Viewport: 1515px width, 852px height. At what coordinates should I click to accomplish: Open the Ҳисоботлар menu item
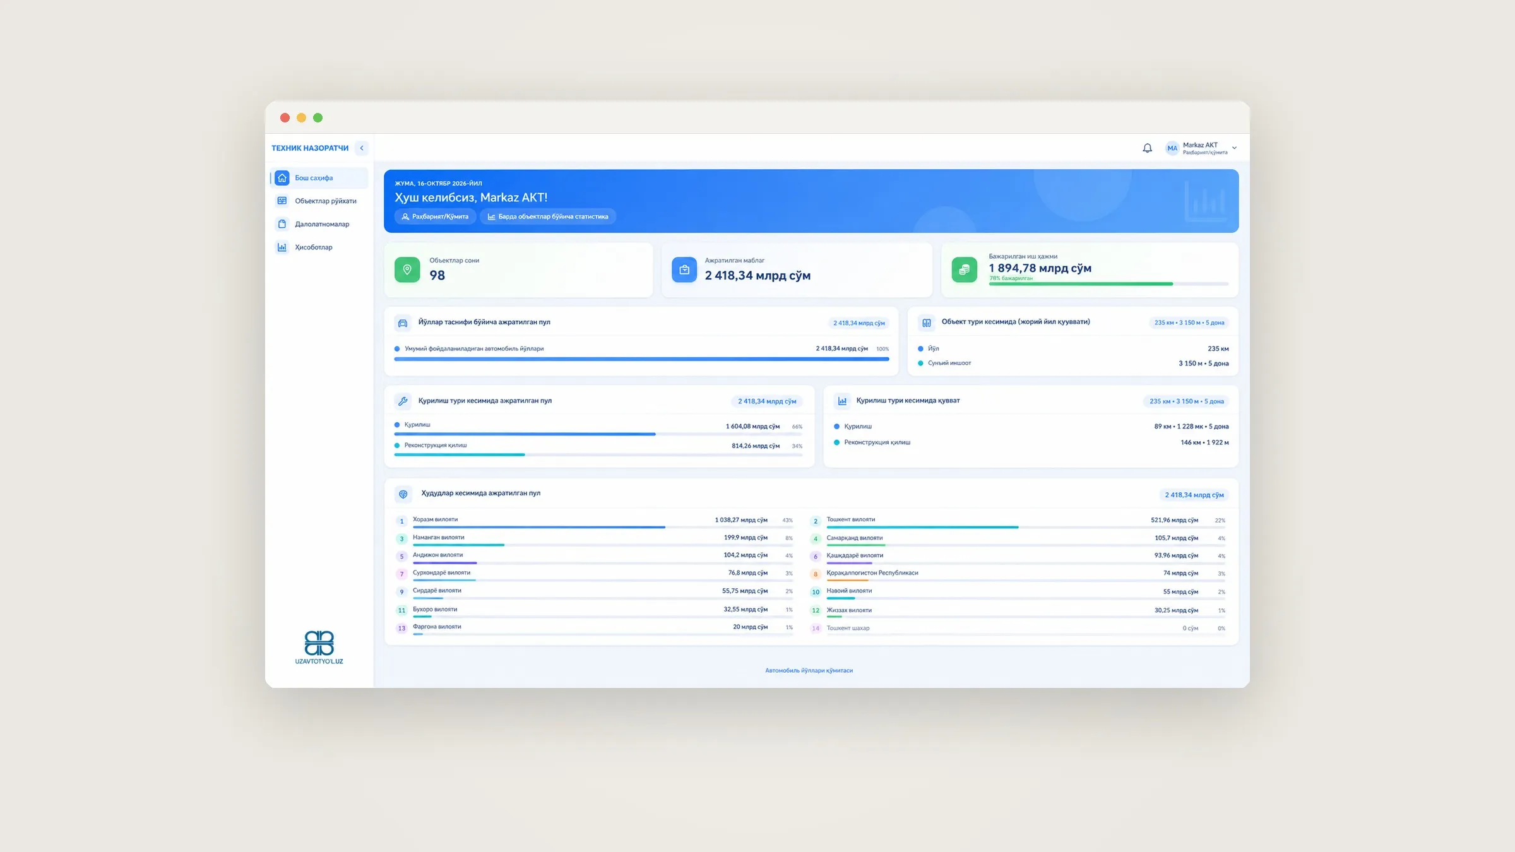[319, 247]
